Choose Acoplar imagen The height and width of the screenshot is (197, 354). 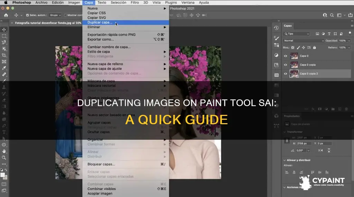[126, 194]
